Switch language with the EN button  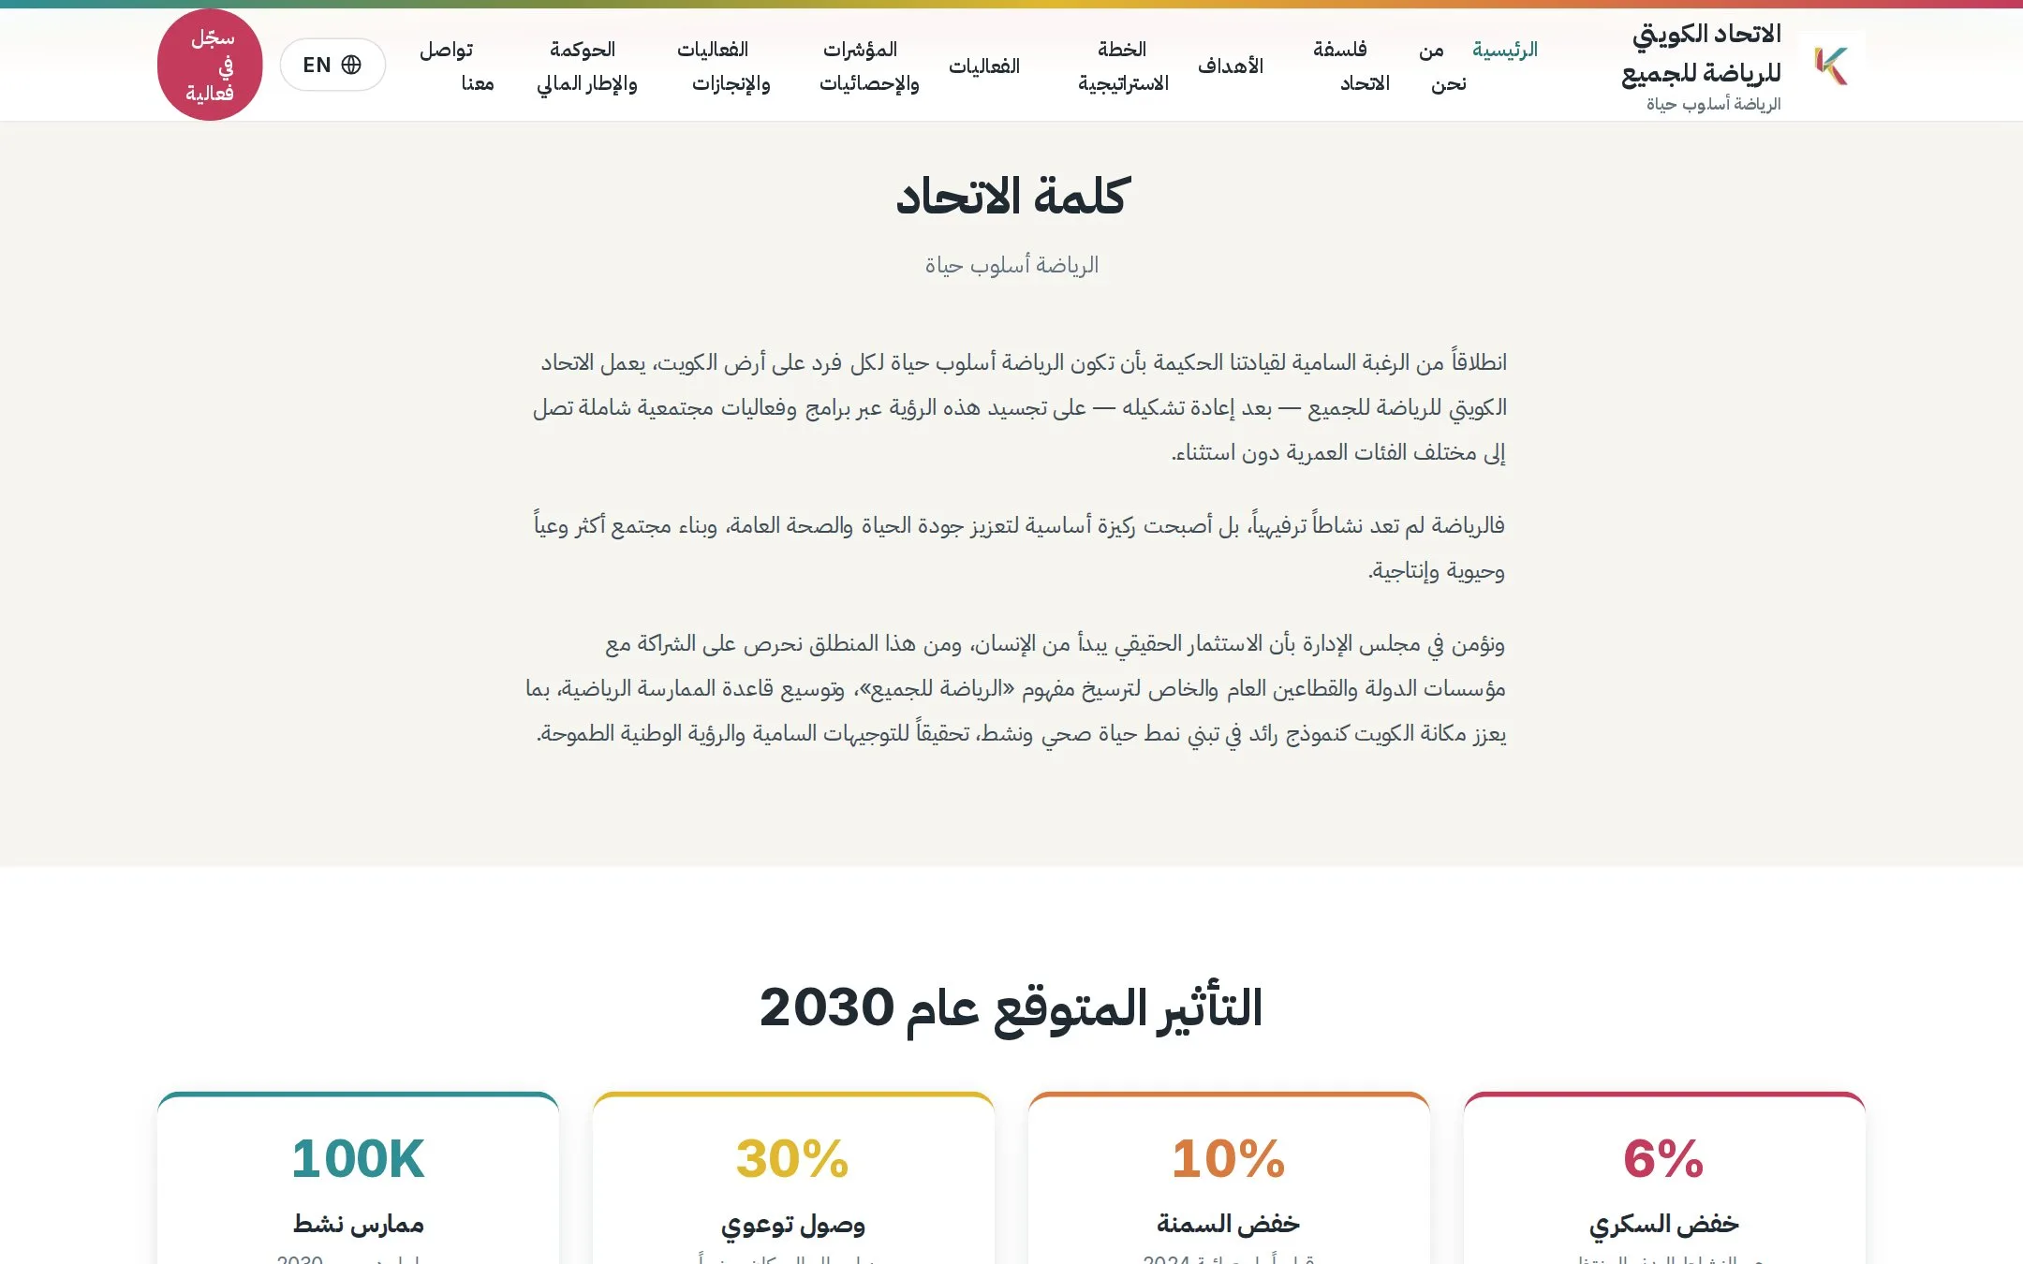332,65
